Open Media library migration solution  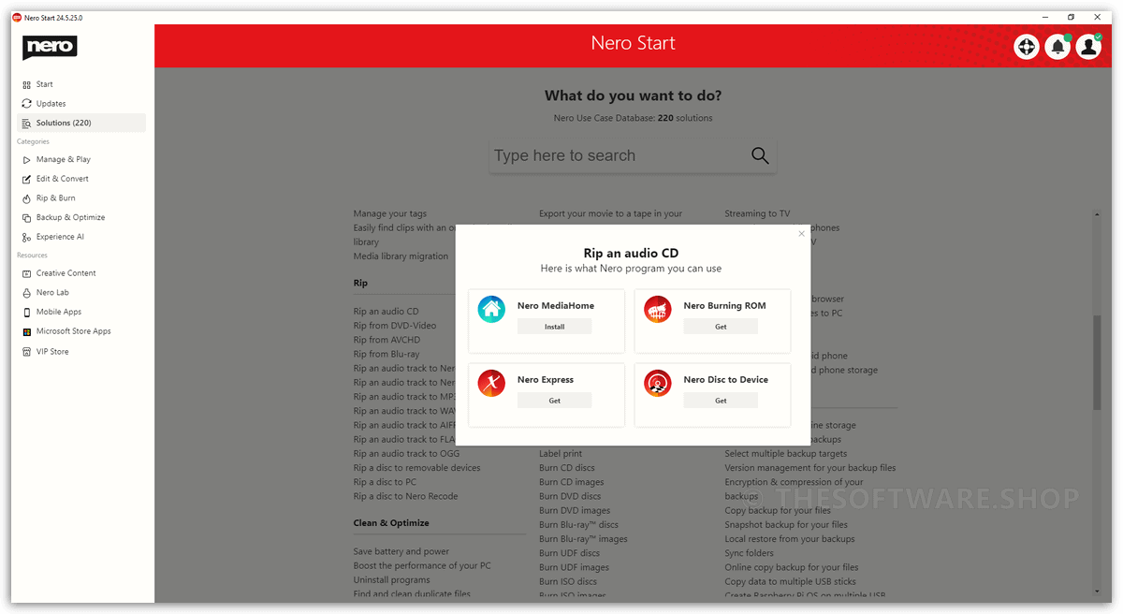(401, 256)
